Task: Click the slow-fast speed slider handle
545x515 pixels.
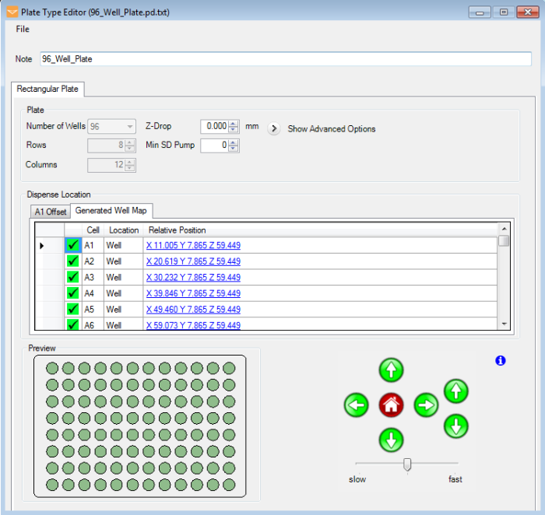Action: pyautogui.click(x=406, y=464)
